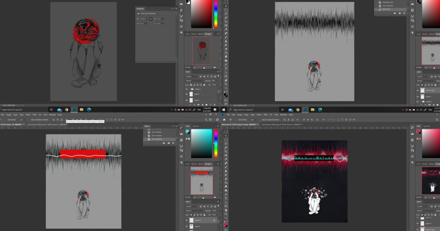Open the File menu

[229, 115]
